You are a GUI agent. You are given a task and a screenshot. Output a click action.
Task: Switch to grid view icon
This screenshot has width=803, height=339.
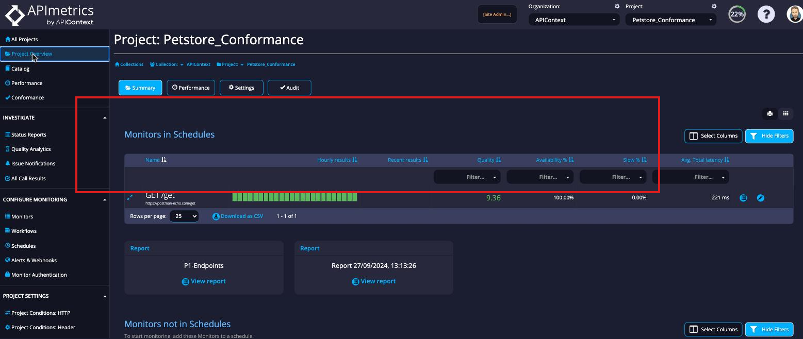785,113
